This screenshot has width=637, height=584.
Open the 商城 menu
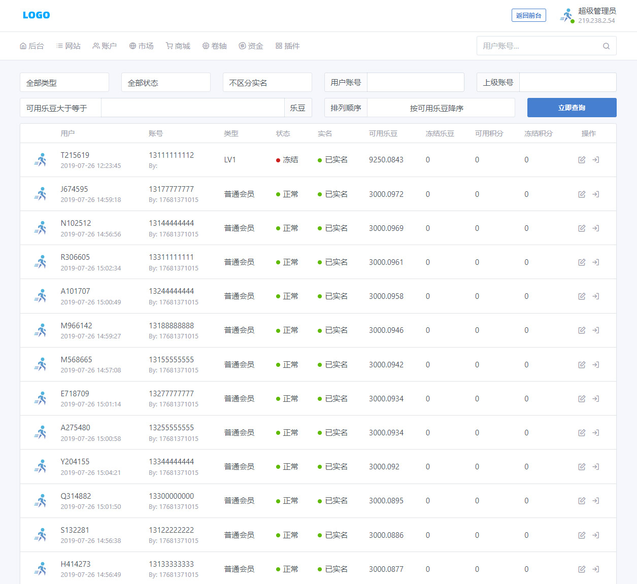(178, 46)
